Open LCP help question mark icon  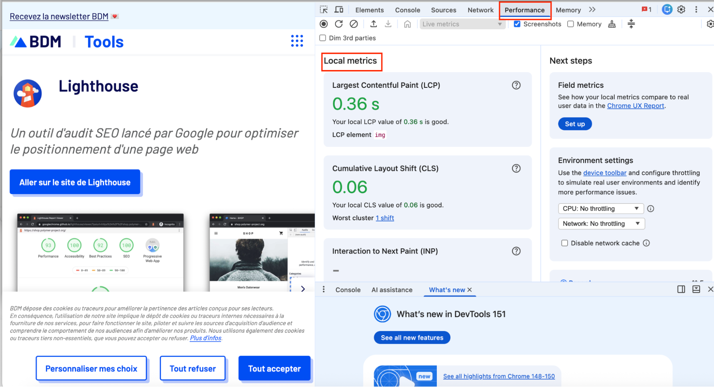[516, 85]
